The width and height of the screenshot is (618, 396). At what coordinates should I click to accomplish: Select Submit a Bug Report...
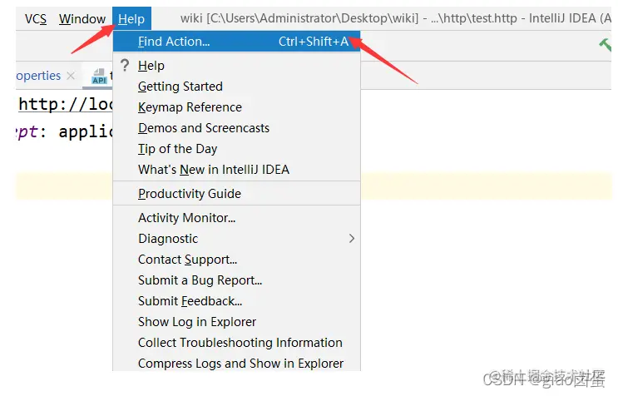pyautogui.click(x=236, y=280)
